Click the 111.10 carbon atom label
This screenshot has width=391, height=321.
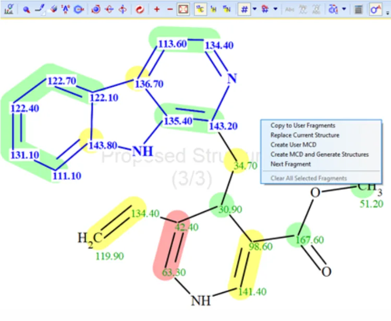pos(67,176)
